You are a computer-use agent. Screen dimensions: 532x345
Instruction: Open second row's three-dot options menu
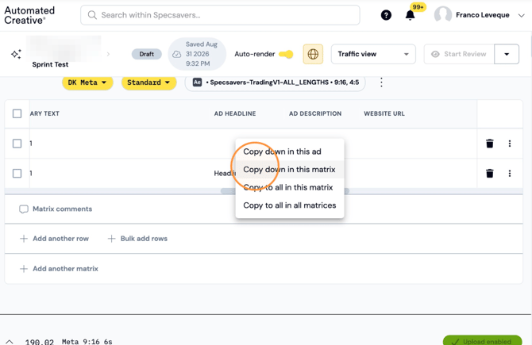510,173
